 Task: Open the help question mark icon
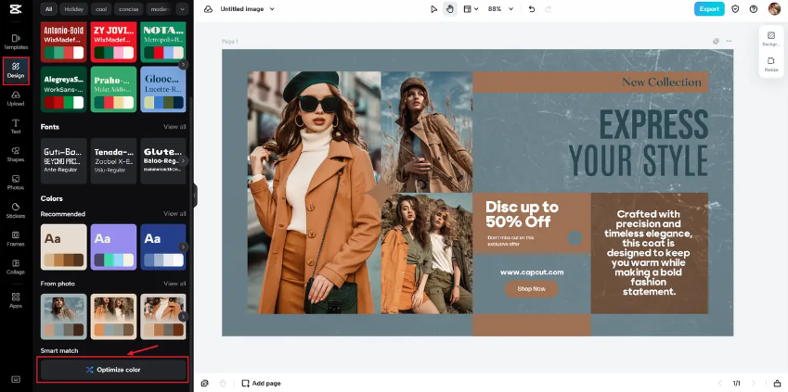pos(754,9)
